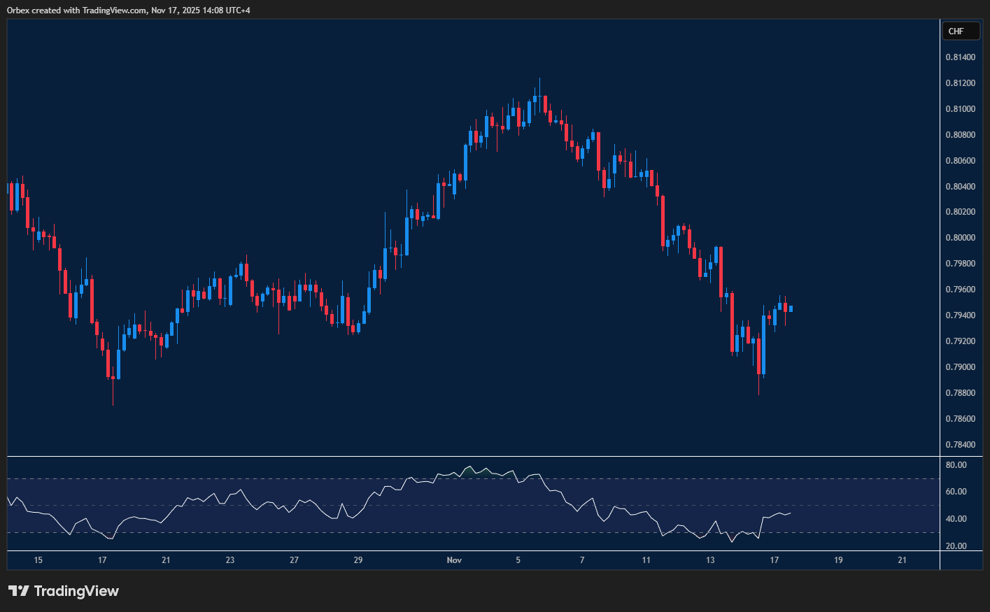Click the 60.00 RSI scale label
The height and width of the screenshot is (612, 990).
pos(956,492)
